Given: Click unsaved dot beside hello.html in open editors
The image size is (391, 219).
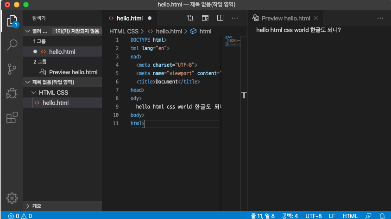Looking at the screenshot, I should 35,52.
